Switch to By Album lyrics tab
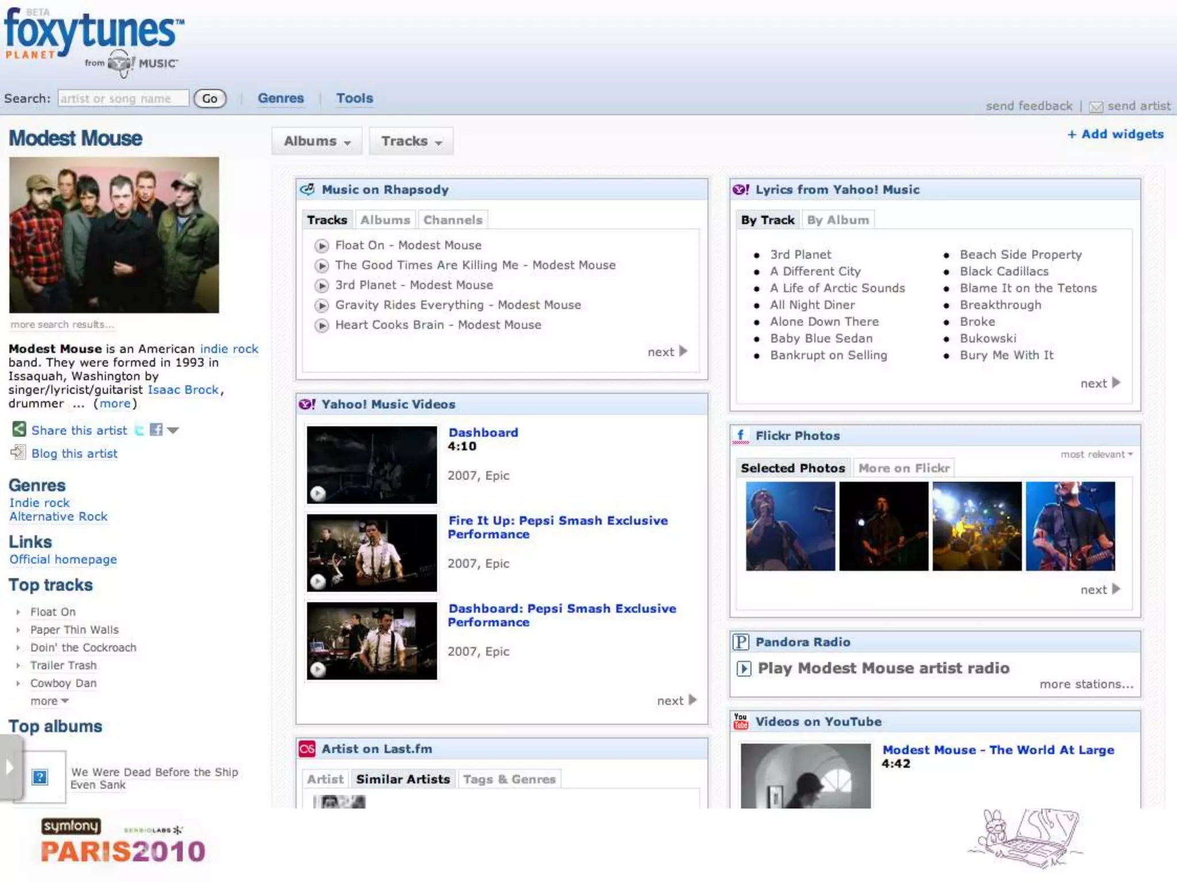 [837, 220]
